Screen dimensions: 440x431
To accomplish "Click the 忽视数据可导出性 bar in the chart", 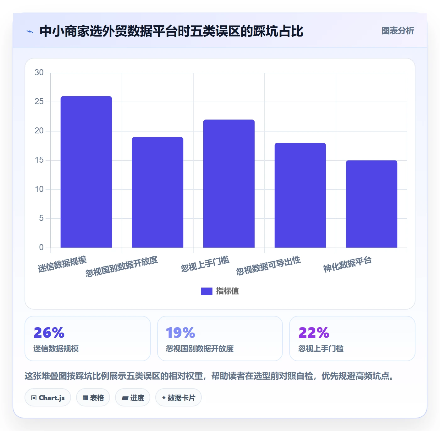I will (300, 195).
